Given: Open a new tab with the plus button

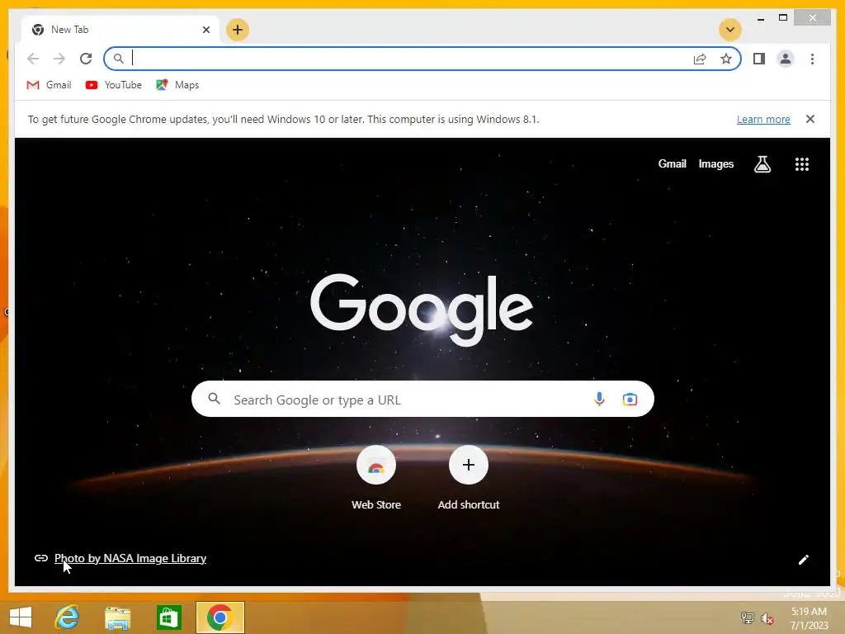Looking at the screenshot, I should point(238,30).
